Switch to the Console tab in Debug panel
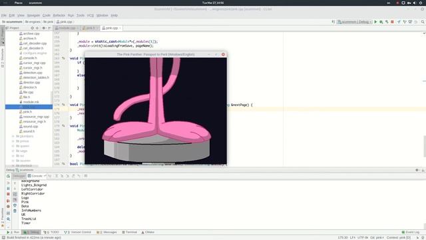The image size is (426, 240). 37,176
